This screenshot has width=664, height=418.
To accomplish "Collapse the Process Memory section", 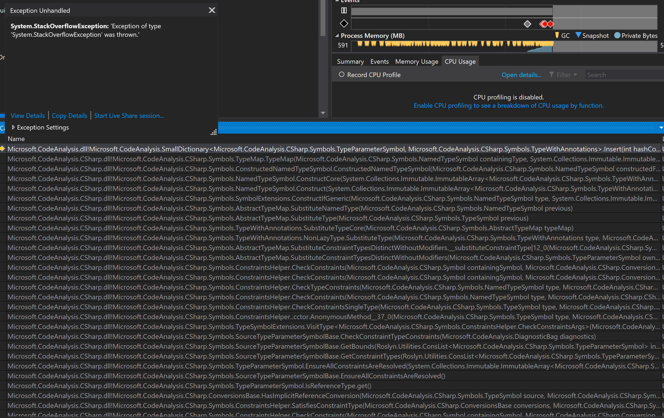I will 337,35.
